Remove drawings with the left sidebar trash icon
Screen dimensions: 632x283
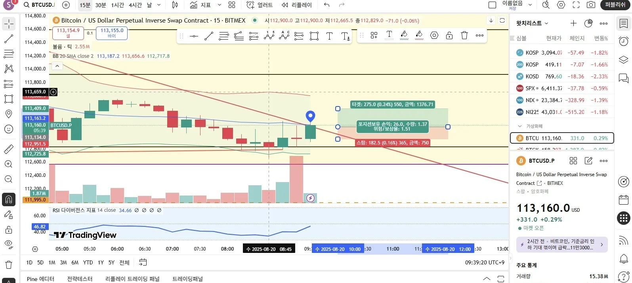[9, 265]
